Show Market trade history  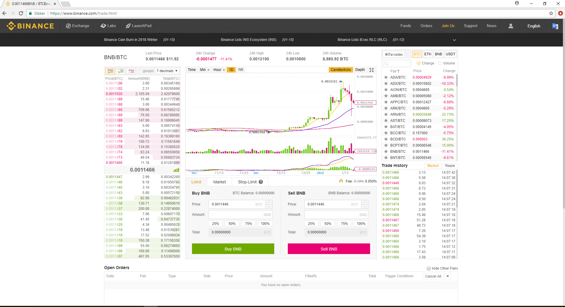point(433,166)
